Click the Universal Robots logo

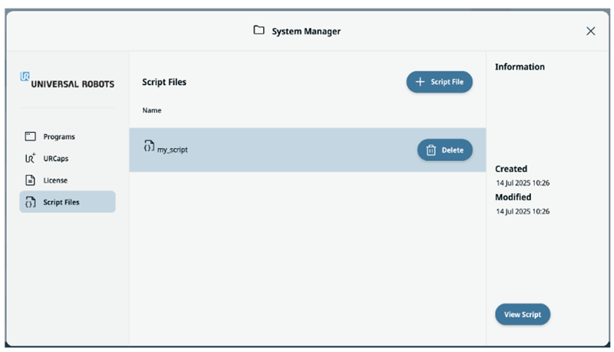click(68, 81)
